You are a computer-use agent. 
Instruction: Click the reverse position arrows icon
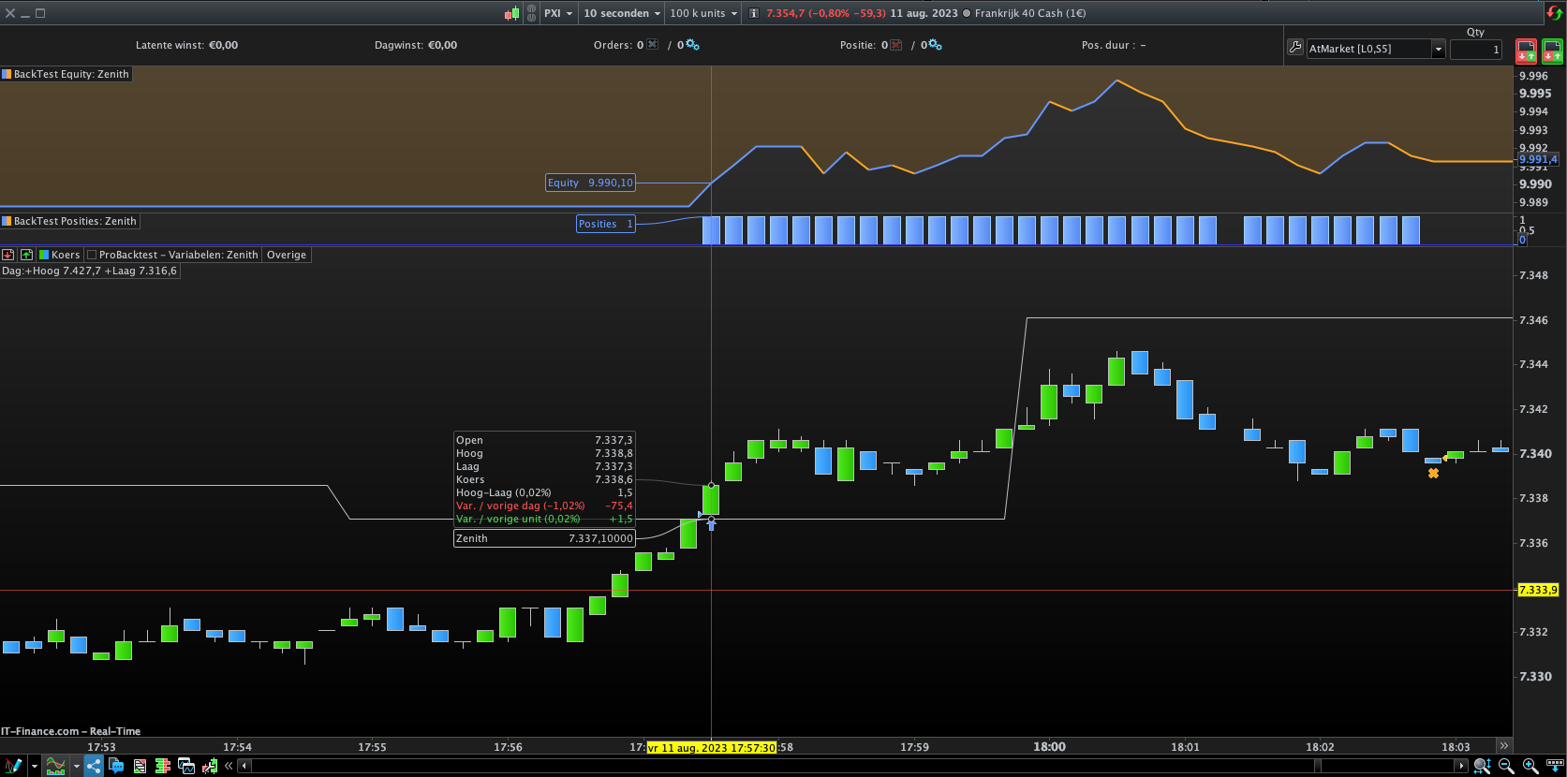tap(1554, 13)
